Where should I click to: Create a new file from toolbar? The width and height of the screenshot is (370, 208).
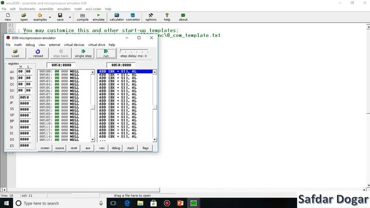(8, 17)
